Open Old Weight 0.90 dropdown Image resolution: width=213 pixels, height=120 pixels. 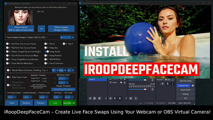coord(58,97)
